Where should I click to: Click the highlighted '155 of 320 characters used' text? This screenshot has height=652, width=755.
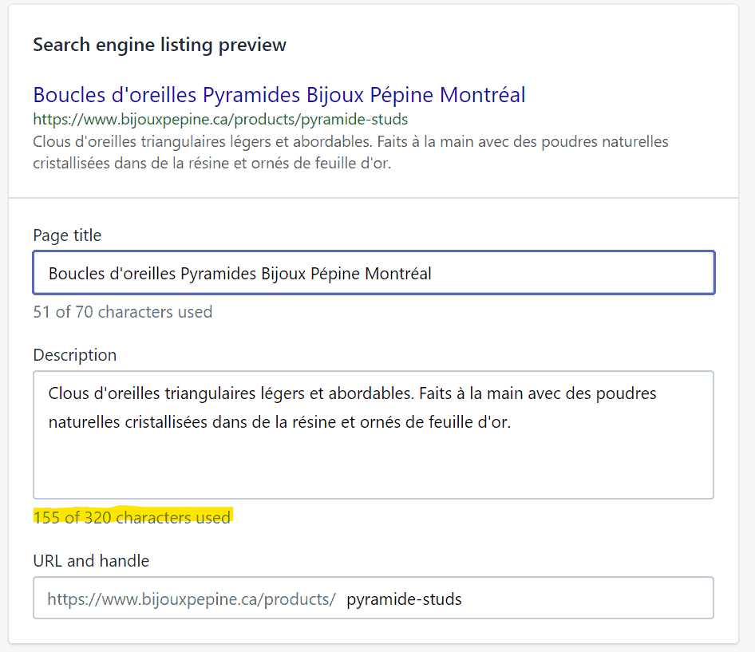point(132,517)
